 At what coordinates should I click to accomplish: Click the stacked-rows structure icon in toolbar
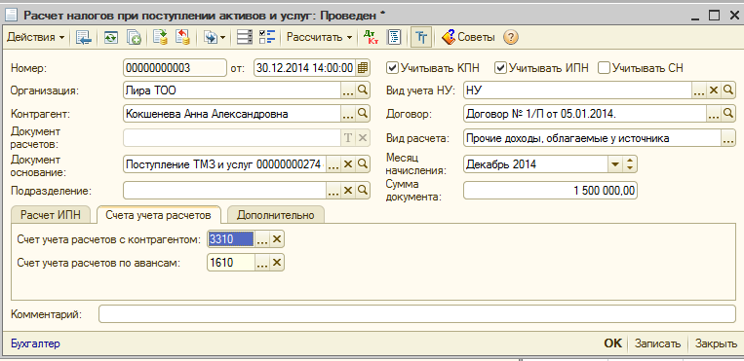tap(245, 37)
